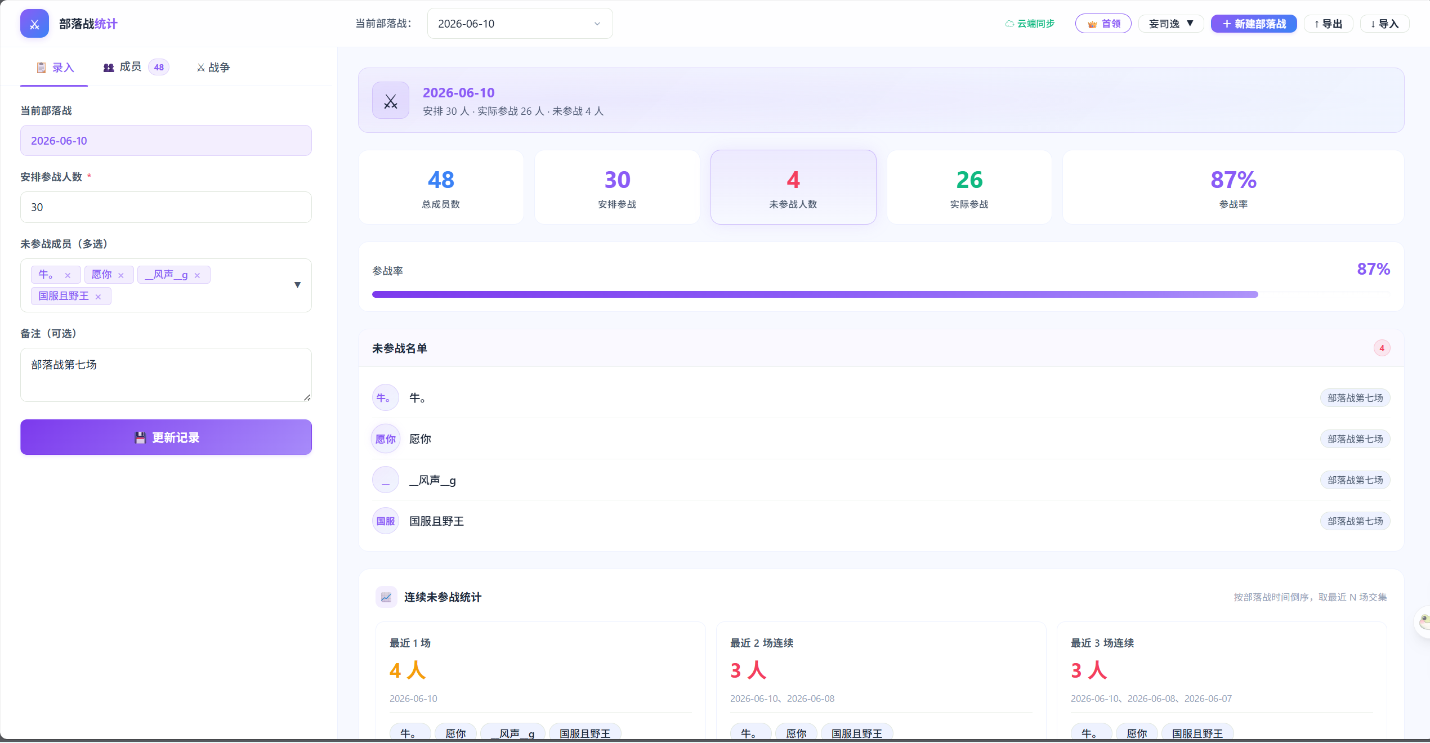Click the swords icon beside 2026-06-10 banner
This screenshot has height=743, width=1430.
[391, 100]
